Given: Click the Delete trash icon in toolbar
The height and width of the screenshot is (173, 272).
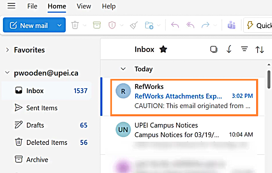Looking at the screenshot, I should (75, 25).
